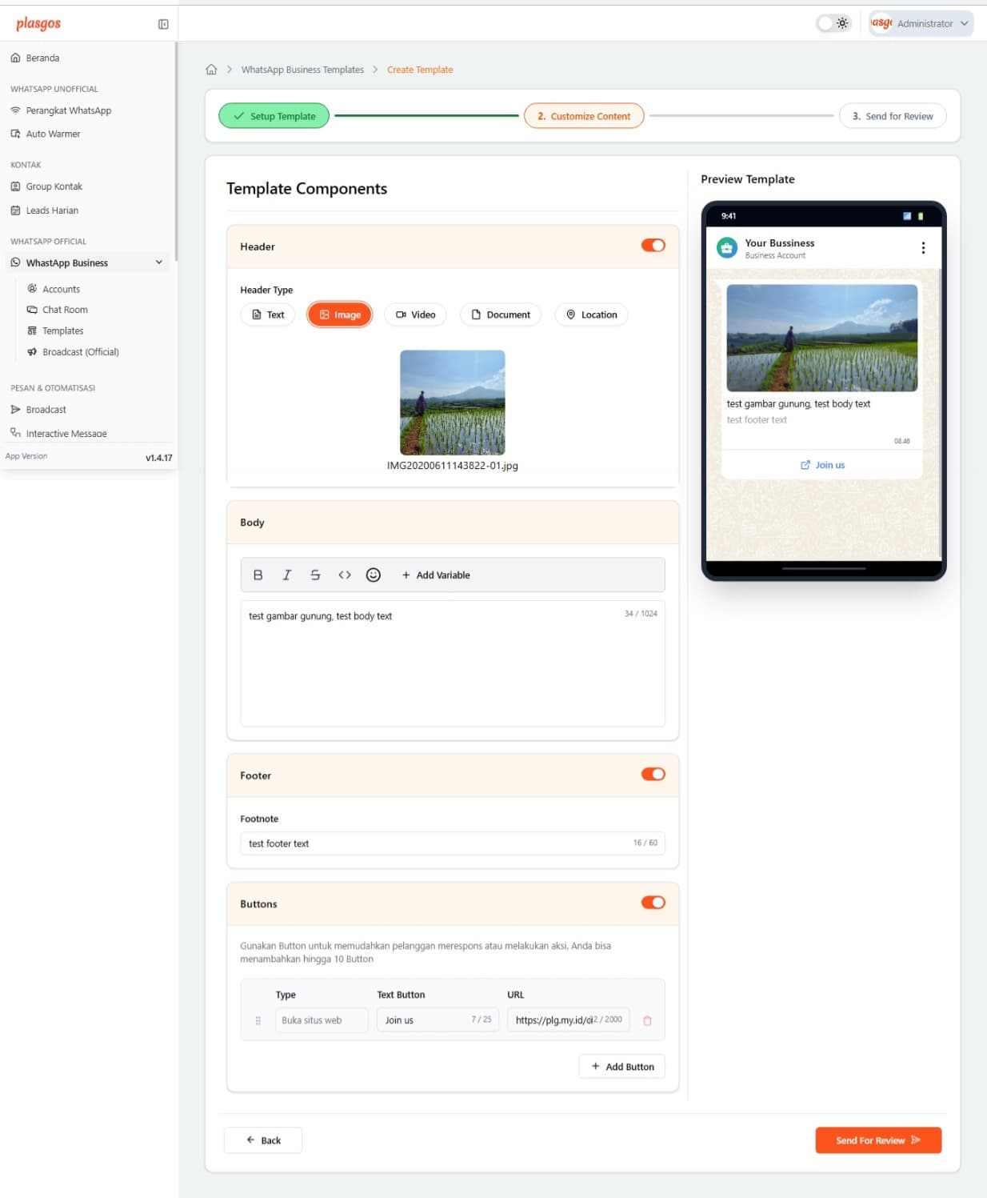The height and width of the screenshot is (1198, 987).
Task: Click the Add Button action
Action: [621, 1066]
